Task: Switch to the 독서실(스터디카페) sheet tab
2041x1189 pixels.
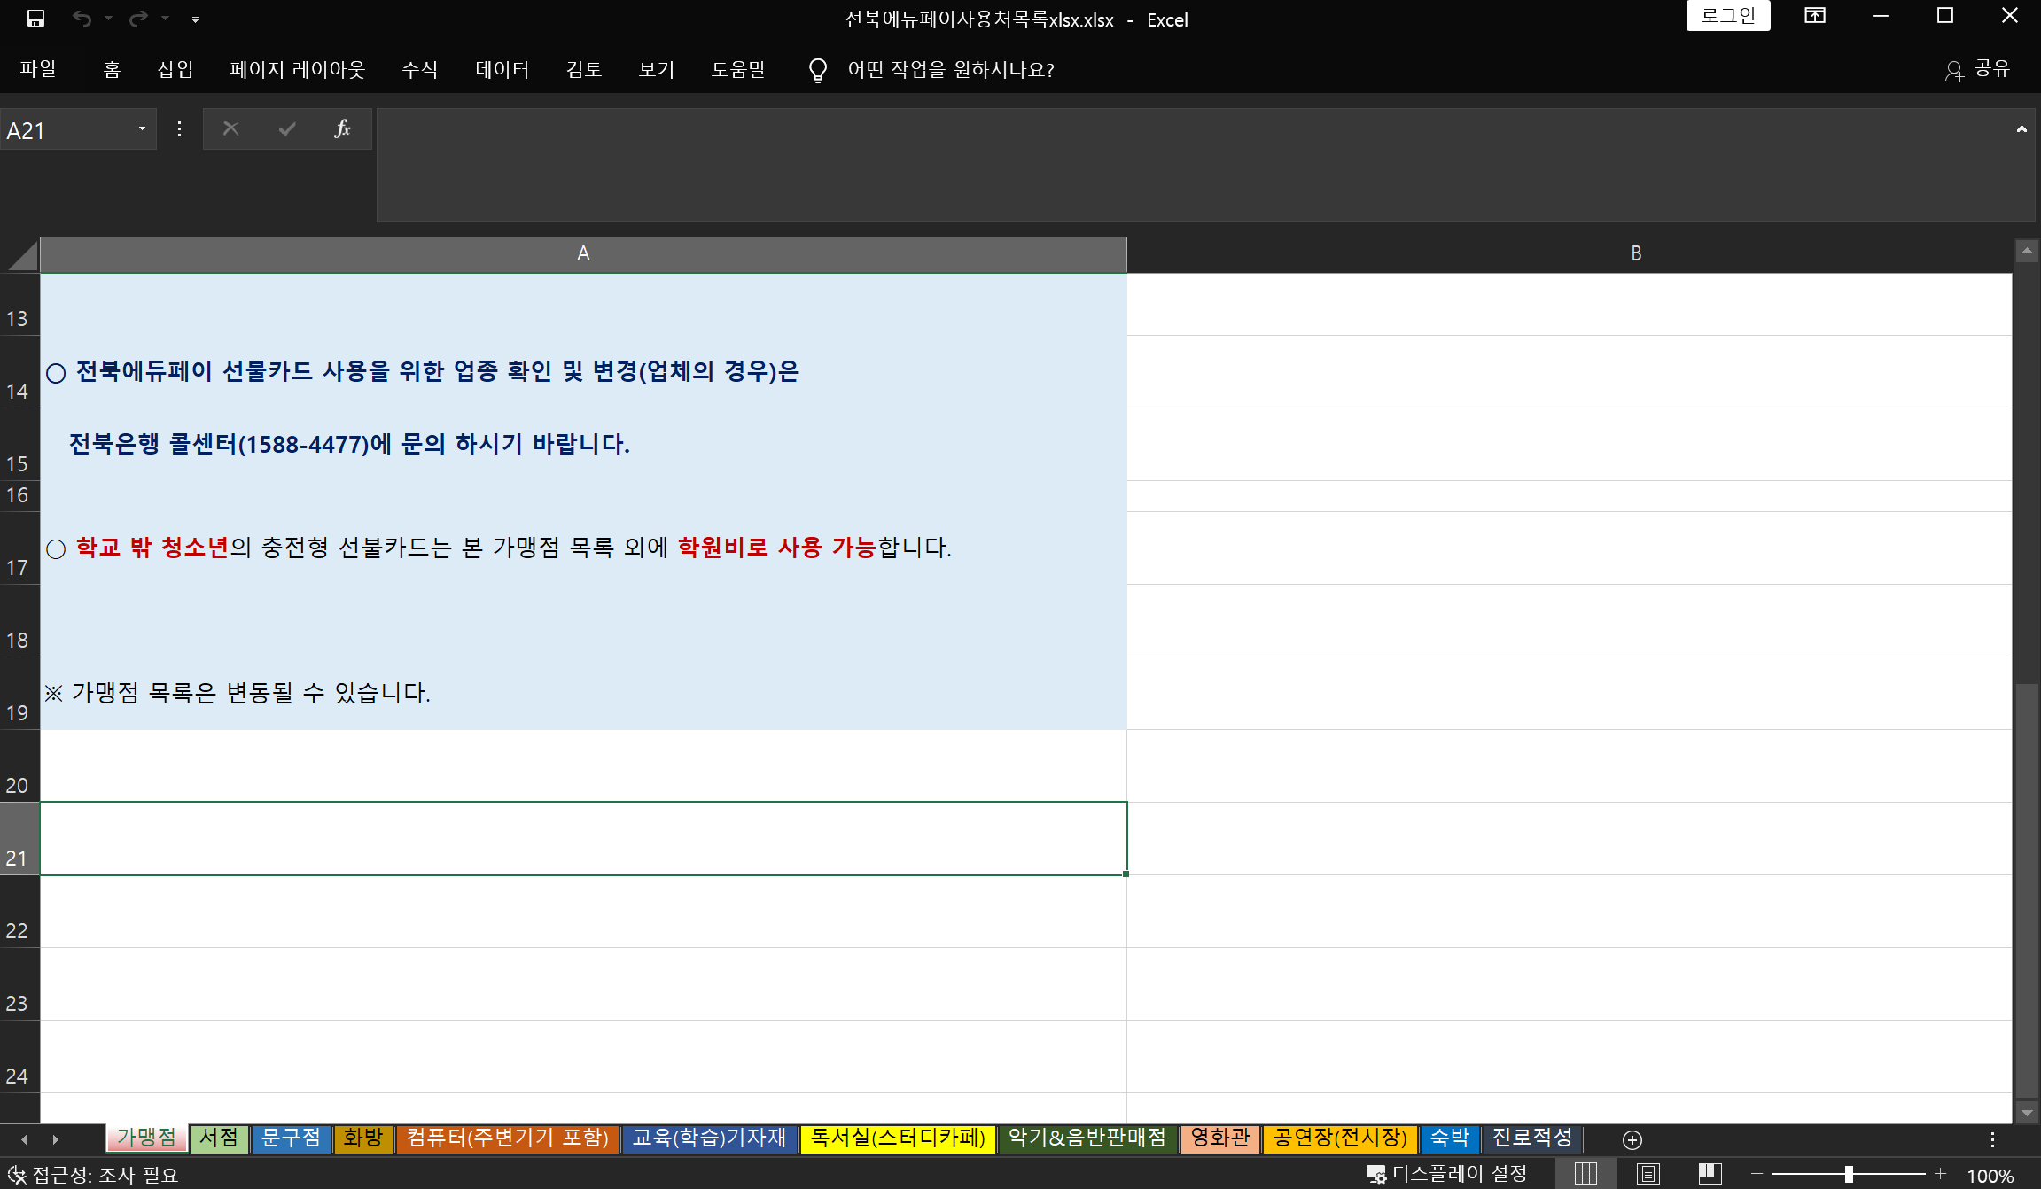Action: pos(897,1138)
